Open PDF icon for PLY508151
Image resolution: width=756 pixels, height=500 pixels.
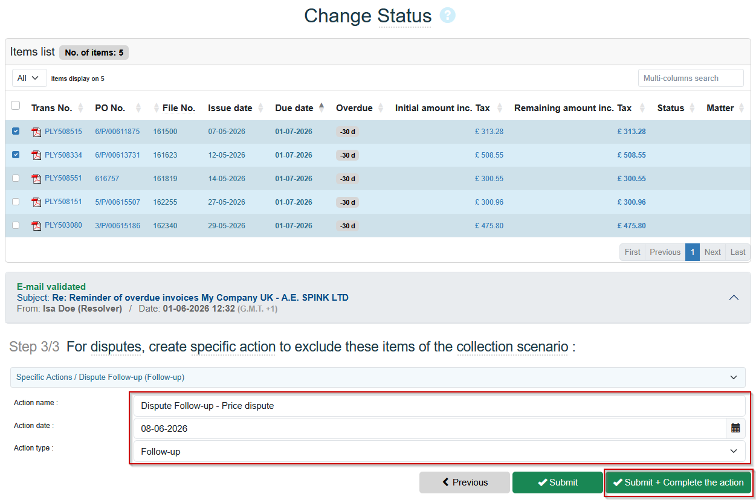click(x=36, y=202)
